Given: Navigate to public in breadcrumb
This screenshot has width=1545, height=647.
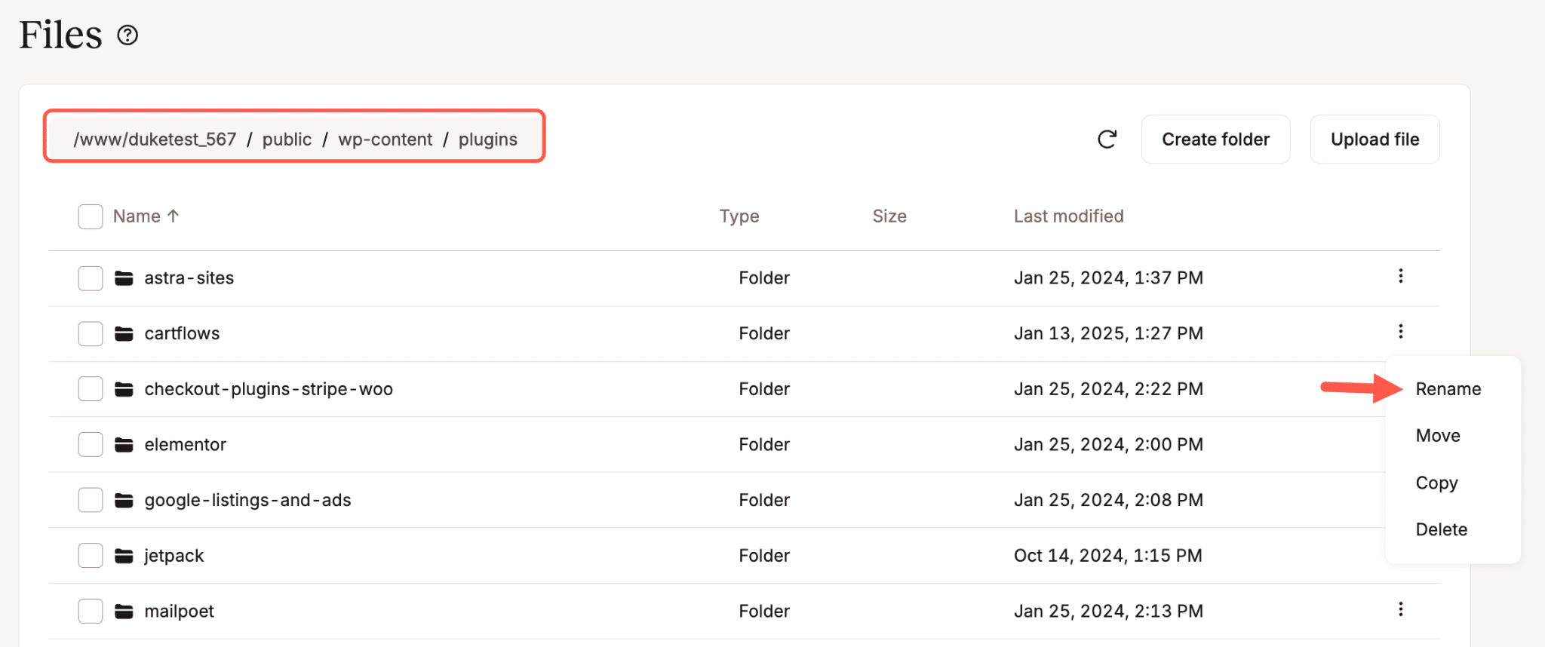Looking at the screenshot, I should [x=287, y=140].
